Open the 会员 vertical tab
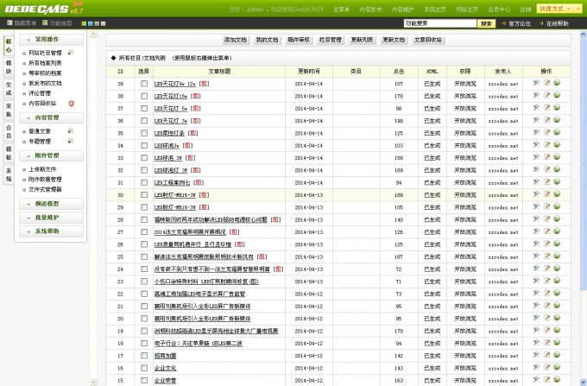Screen dimensions: 587x386 pos(9,131)
